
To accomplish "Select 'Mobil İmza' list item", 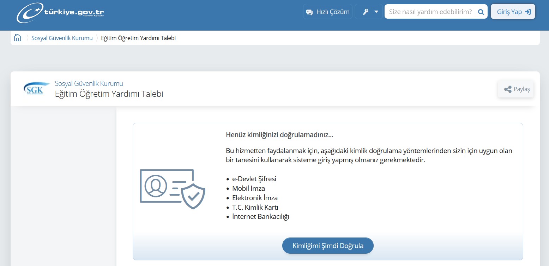I will coord(248,188).
